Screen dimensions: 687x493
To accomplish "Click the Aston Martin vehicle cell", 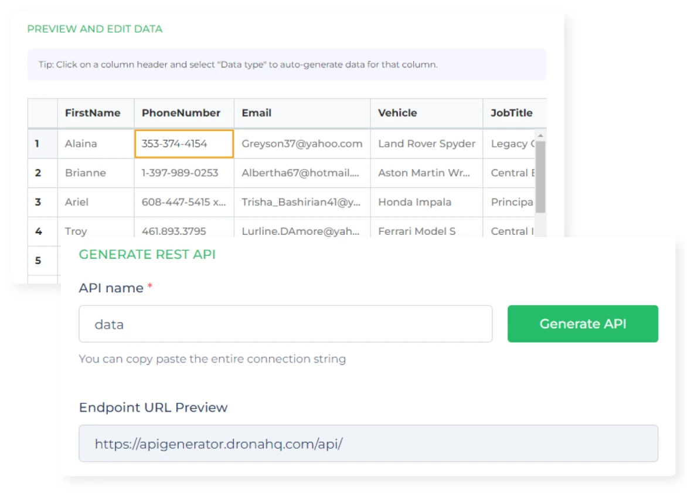I will pyautogui.click(x=427, y=173).
